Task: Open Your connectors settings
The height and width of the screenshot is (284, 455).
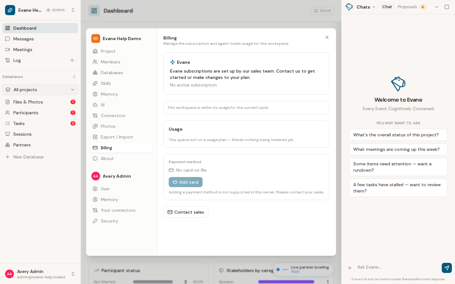Action: tap(121, 210)
